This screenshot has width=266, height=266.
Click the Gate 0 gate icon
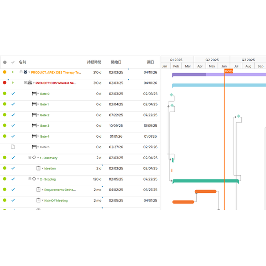click(x=34, y=94)
